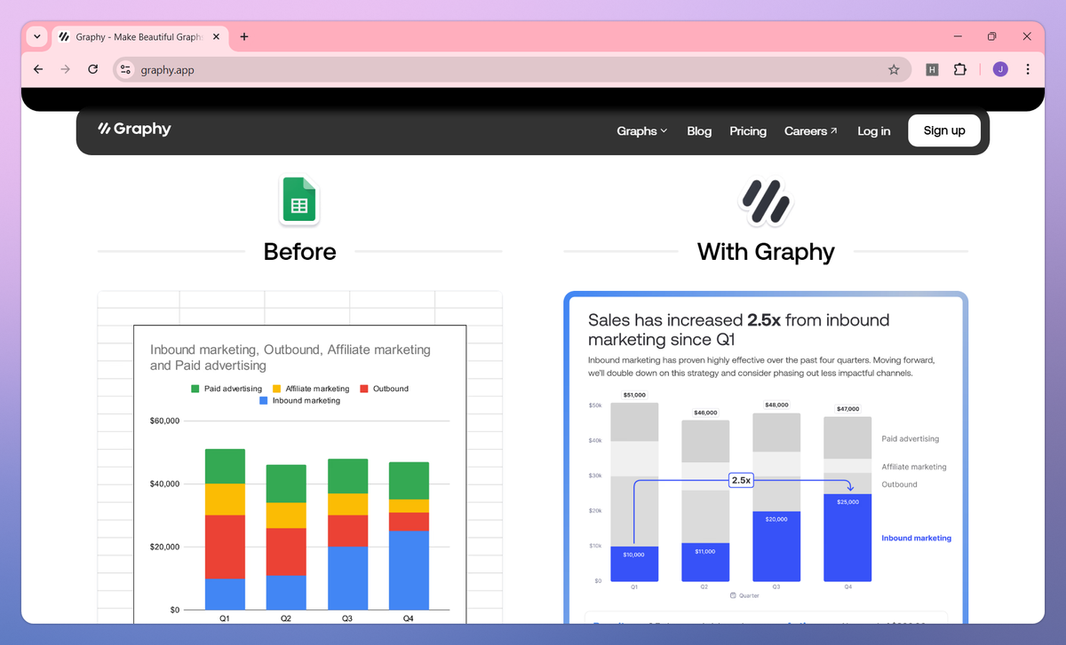1066x645 pixels.
Task: Click the Q1 stacked bar in Before chart
Action: pyautogui.click(x=225, y=529)
